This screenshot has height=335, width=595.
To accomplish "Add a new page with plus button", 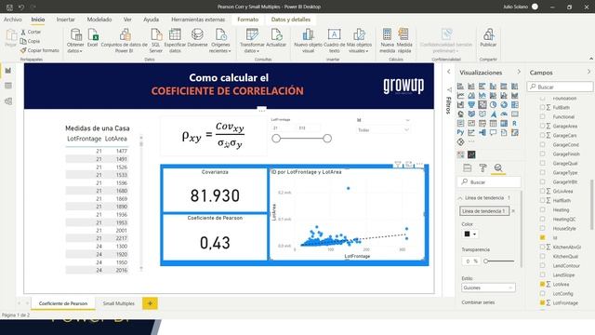I will coord(150,303).
